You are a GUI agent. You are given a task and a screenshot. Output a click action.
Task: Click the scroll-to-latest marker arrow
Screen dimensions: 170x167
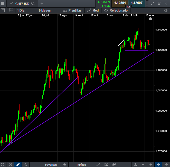click(150, 19)
